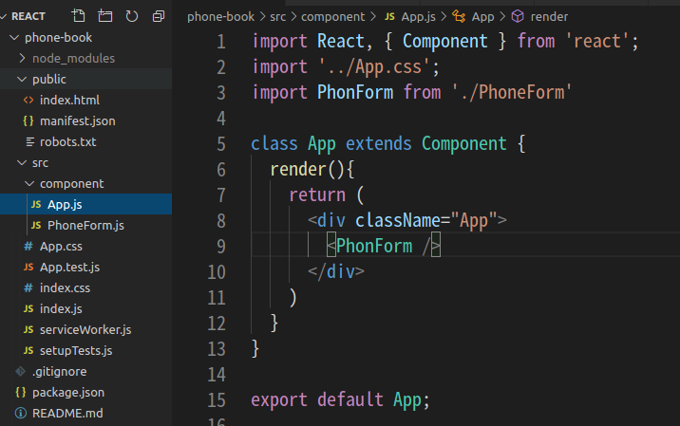Click the JS icon beside serviceWorker.js
The width and height of the screenshot is (680, 426).
tap(28, 330)
